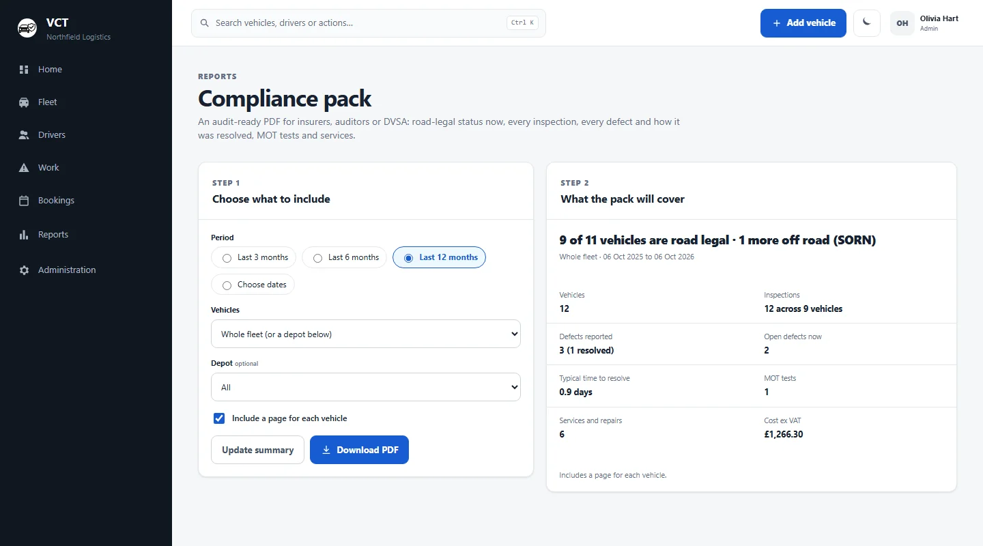
Task: Untick Include a page for each vehicle
Action: (x=219, y=418)
